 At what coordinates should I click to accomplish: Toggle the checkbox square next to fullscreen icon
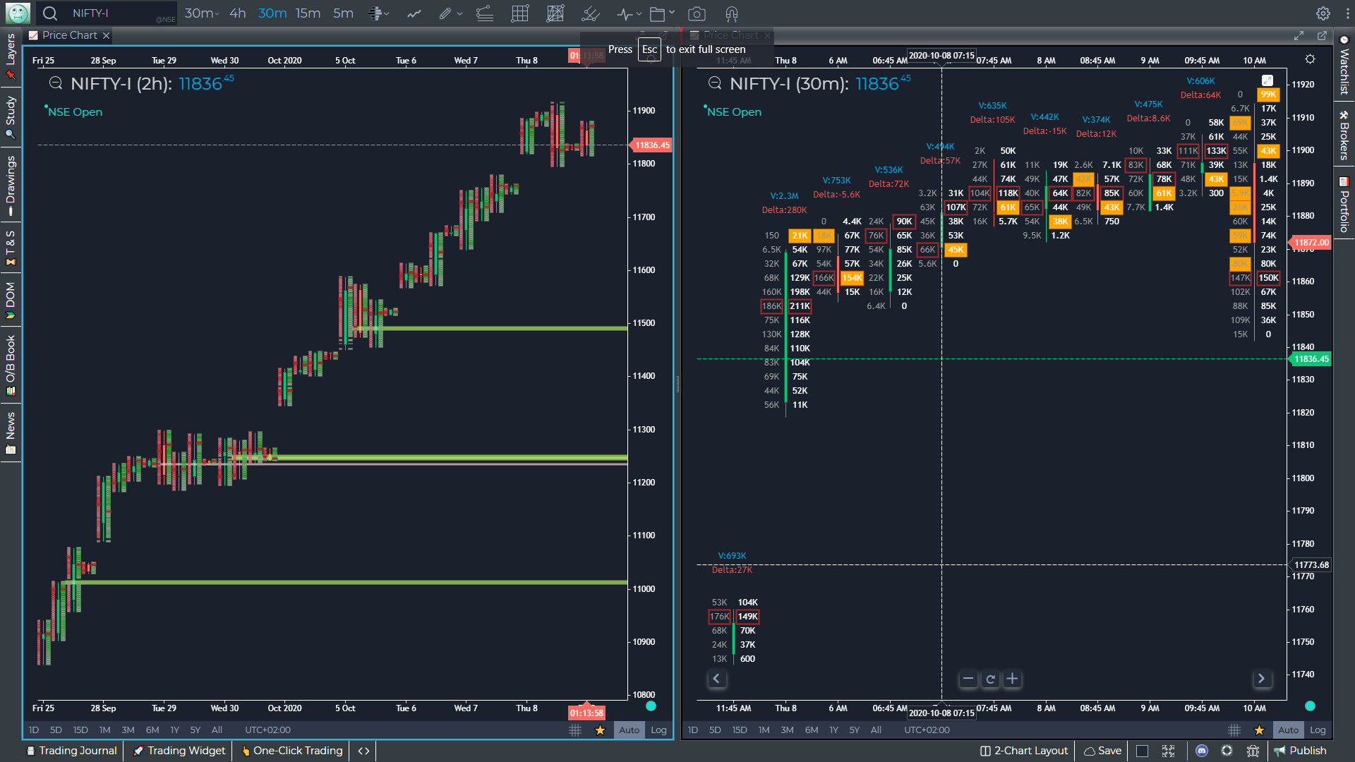click(1142, 751)
